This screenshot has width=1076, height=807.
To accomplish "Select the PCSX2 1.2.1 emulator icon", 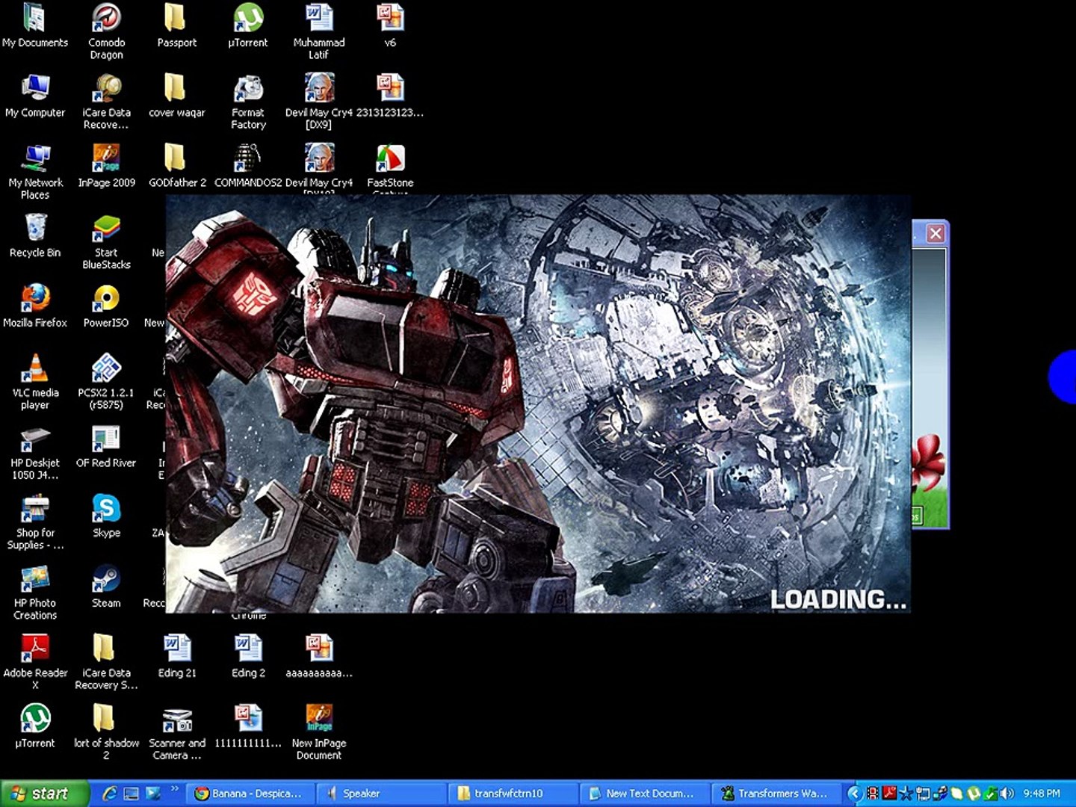I will click(x=106, y=382).
